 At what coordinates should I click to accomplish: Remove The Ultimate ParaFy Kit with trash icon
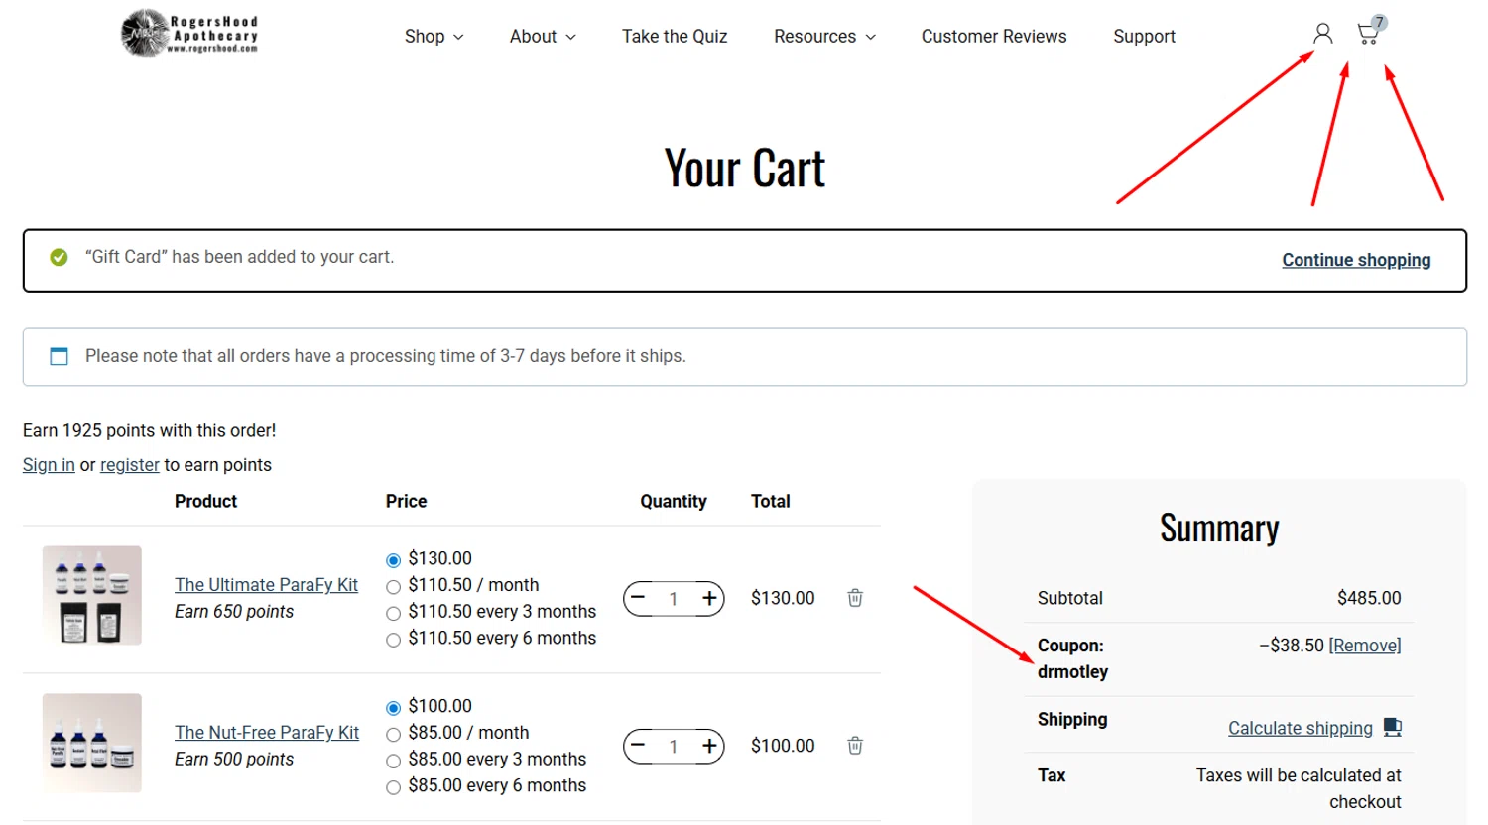(855, 598)
